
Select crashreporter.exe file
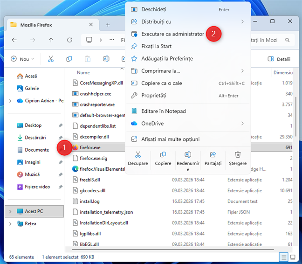tap(94, 104)
